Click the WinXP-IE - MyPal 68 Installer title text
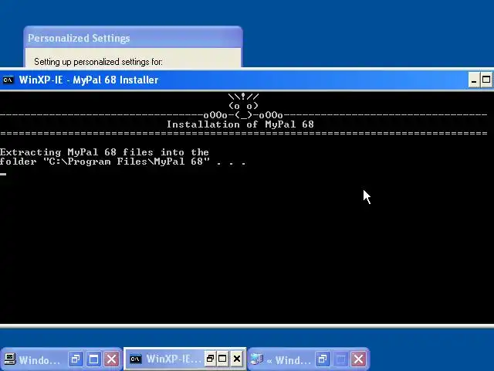The image size is (494, 371). pyautogui.click(x=89, y=80)
